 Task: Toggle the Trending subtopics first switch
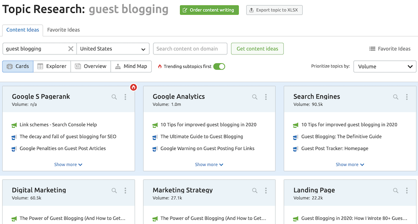pos(219,66)
